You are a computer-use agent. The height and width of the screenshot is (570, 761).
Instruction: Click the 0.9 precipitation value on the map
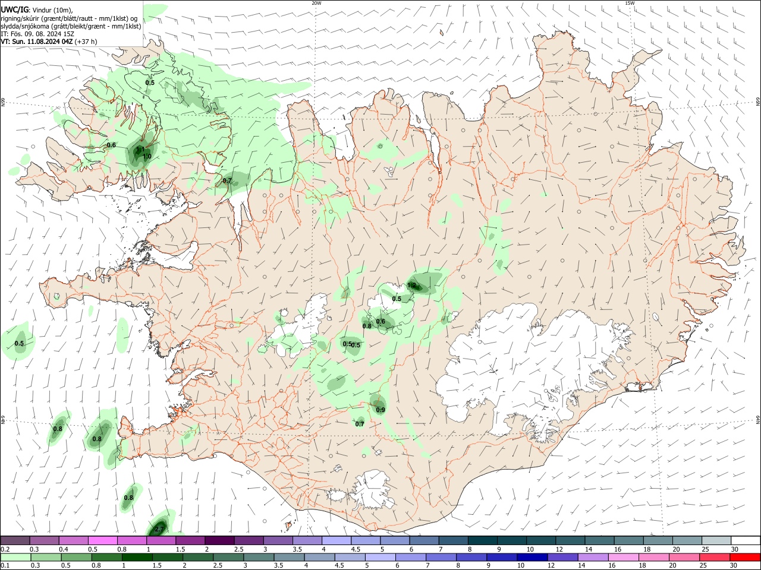[380, 410]
